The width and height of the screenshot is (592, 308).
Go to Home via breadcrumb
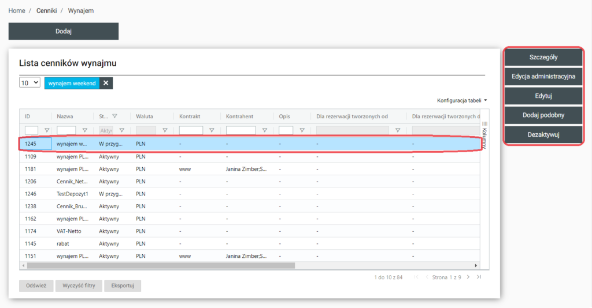[x=17, y=11]
